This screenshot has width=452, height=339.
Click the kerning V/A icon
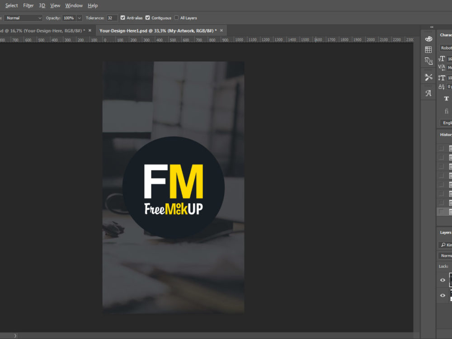tap(441, 67)
